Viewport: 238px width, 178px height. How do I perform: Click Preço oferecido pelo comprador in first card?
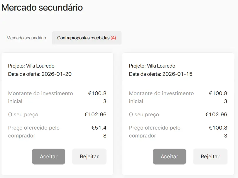(34, 132)
